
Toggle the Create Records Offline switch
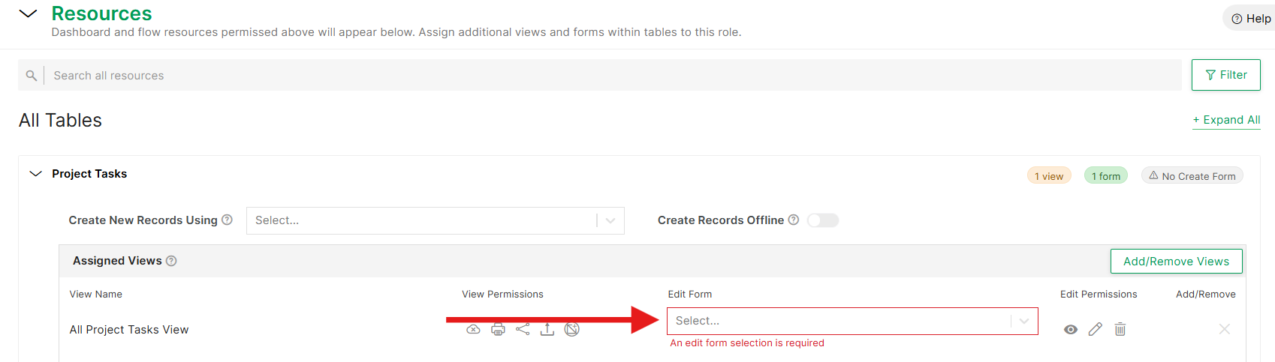823,220
